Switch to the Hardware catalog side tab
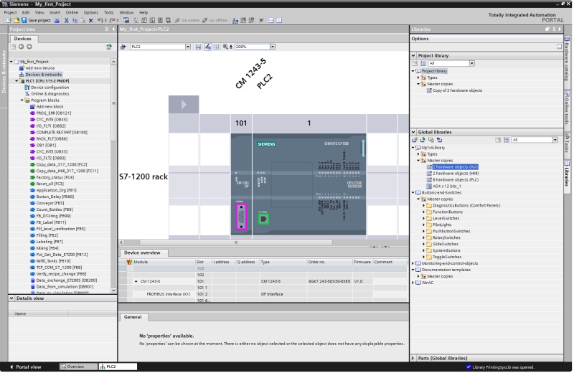The width and height of the screenshot is (574, 373). click(x=568, y=62)
